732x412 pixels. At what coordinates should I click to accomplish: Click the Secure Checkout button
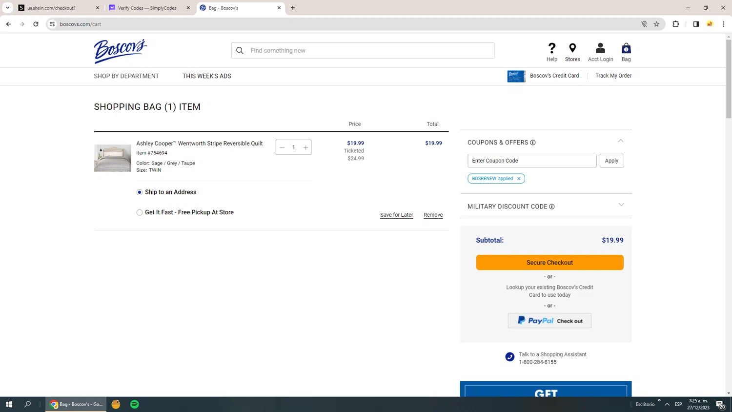tap(549, 263)
